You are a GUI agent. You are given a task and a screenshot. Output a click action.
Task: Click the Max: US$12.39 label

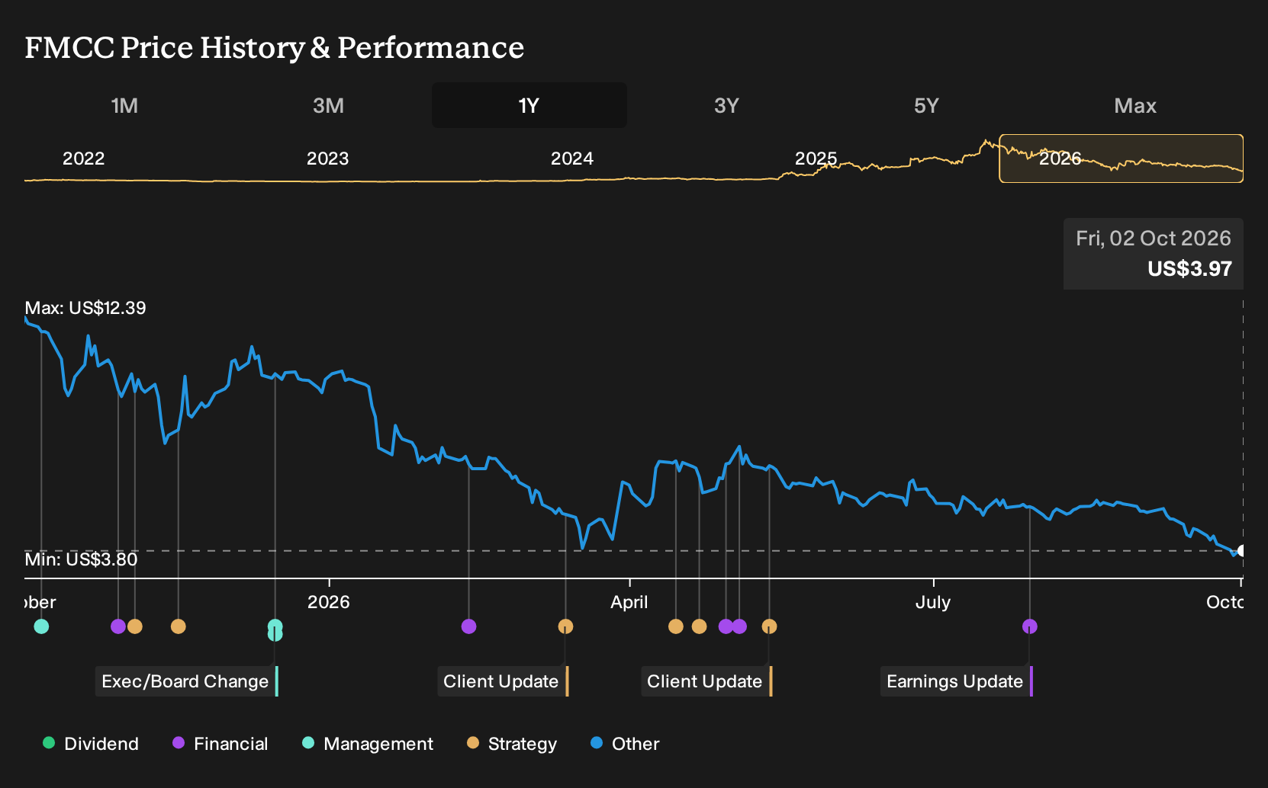[x=85, y=308]
